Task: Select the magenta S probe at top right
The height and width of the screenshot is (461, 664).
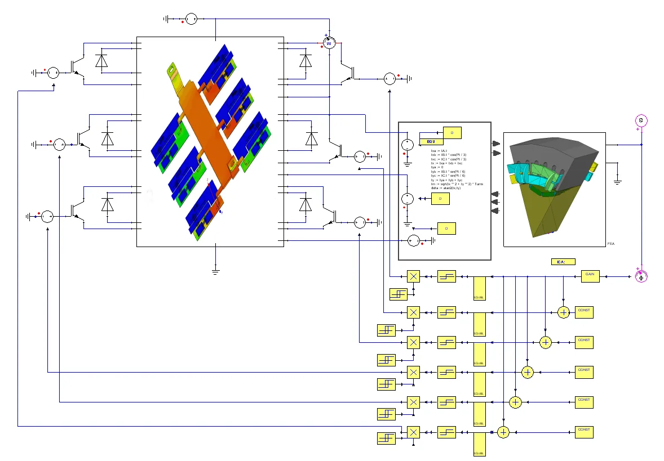Action: 641,120
